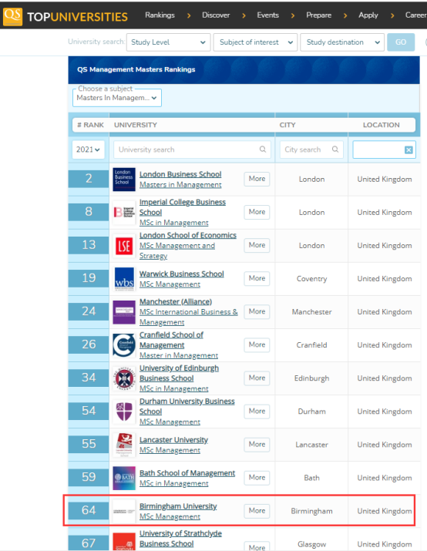427x551 pixels.
Task: Click More for Lancaster University
Action: pyautogui.click(x=257, y=444)
